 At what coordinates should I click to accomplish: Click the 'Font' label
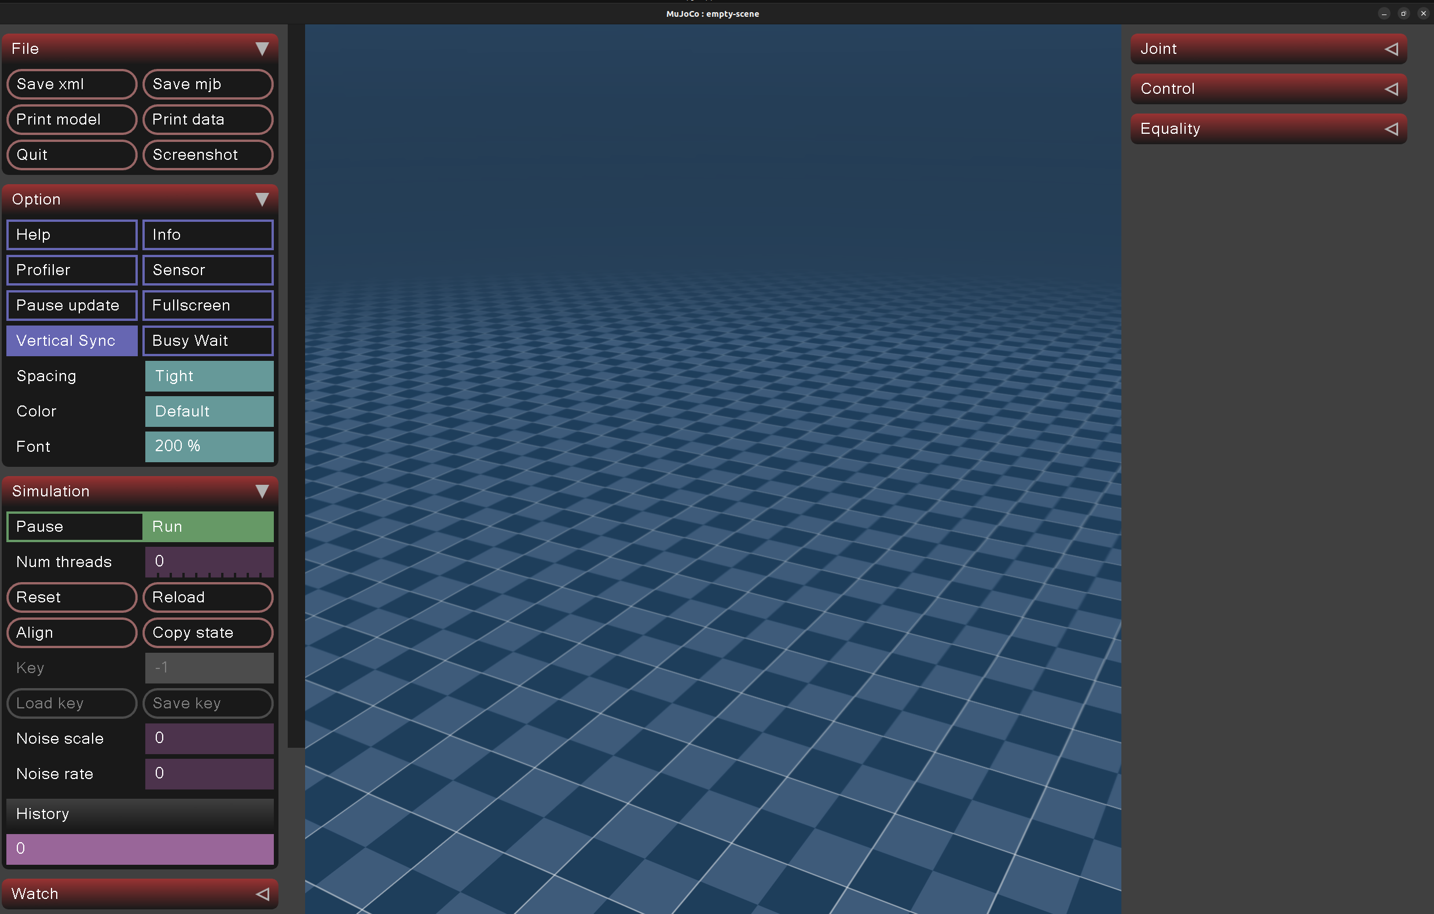[34, 447]
